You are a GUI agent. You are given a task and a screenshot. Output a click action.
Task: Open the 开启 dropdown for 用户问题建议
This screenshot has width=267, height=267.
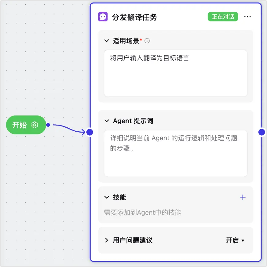click(235, 240)
